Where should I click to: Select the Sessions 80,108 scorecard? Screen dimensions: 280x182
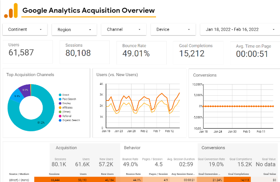click(84, 52)
